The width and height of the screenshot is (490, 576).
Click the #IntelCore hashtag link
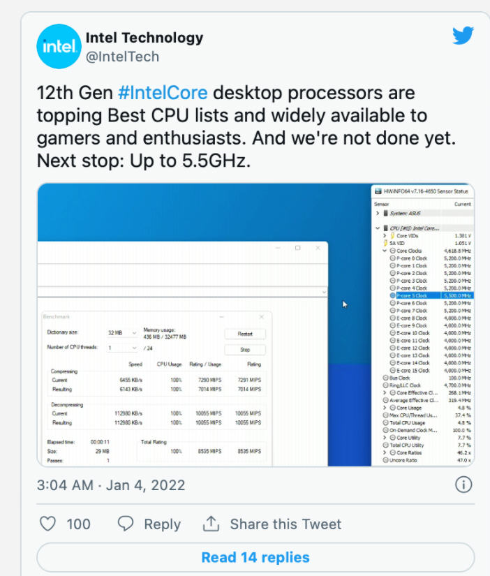[x=165, y=93]
